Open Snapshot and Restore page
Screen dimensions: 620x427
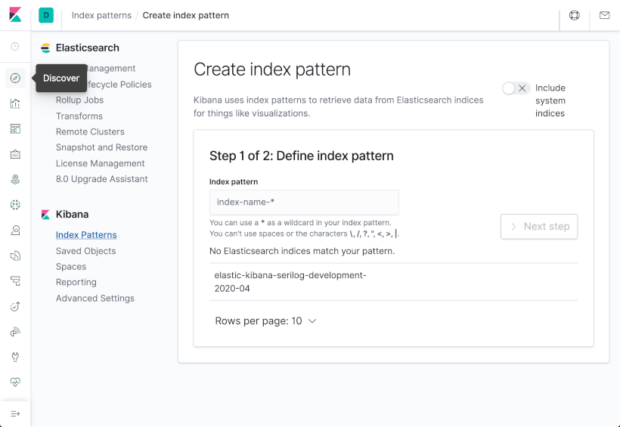pos(101,147)
